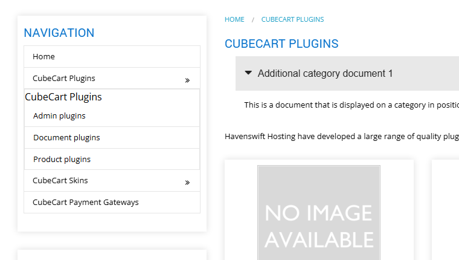459x260 pixels.
Task: Open the Product plugins subcategory
Action: coord(112,159)
